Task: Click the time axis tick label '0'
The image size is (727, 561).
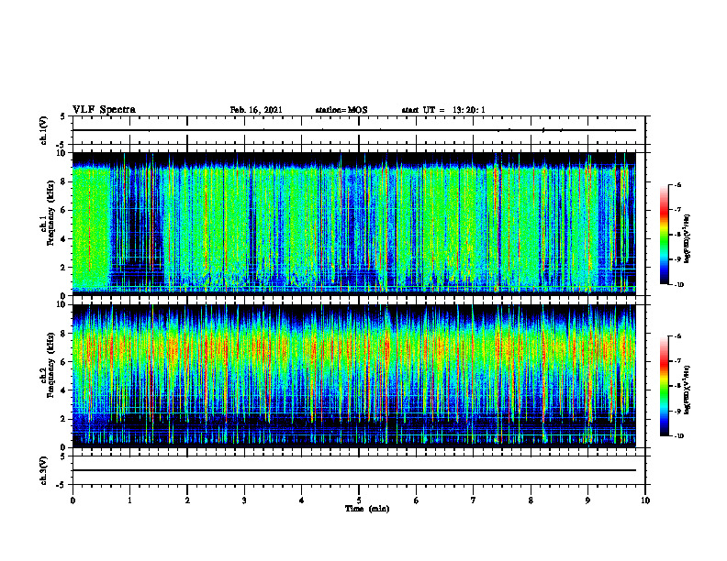Action: 73,500
